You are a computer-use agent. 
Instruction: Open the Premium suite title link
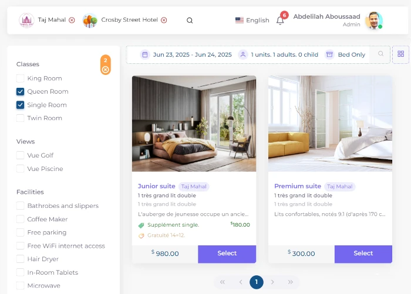[x=298, y=186]
